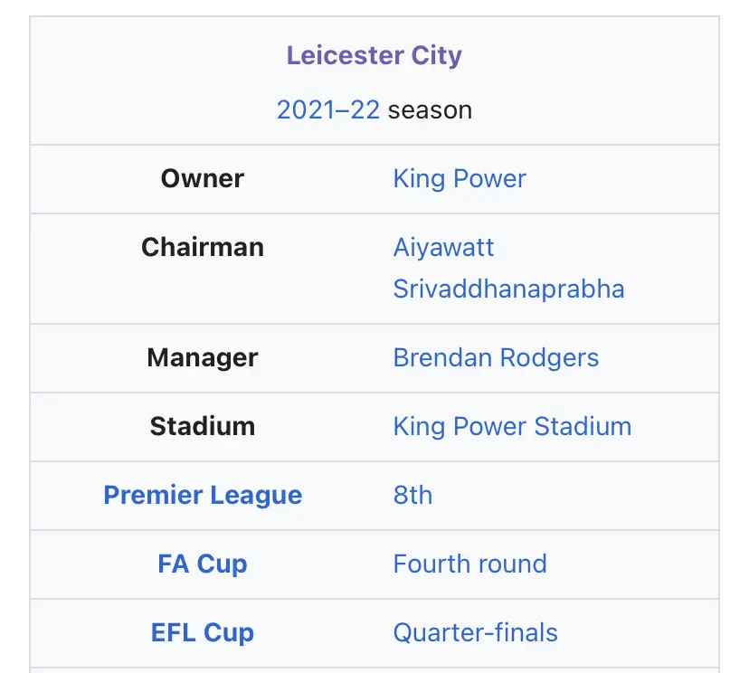The width and height of the screenshot is (749, 673).
Task: Click the Manager row label
Action: click(203, 357)
